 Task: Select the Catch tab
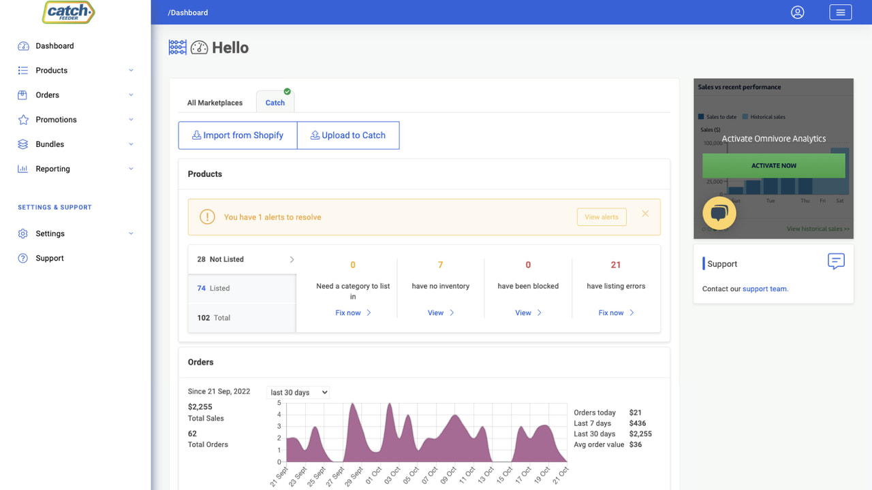275,102
